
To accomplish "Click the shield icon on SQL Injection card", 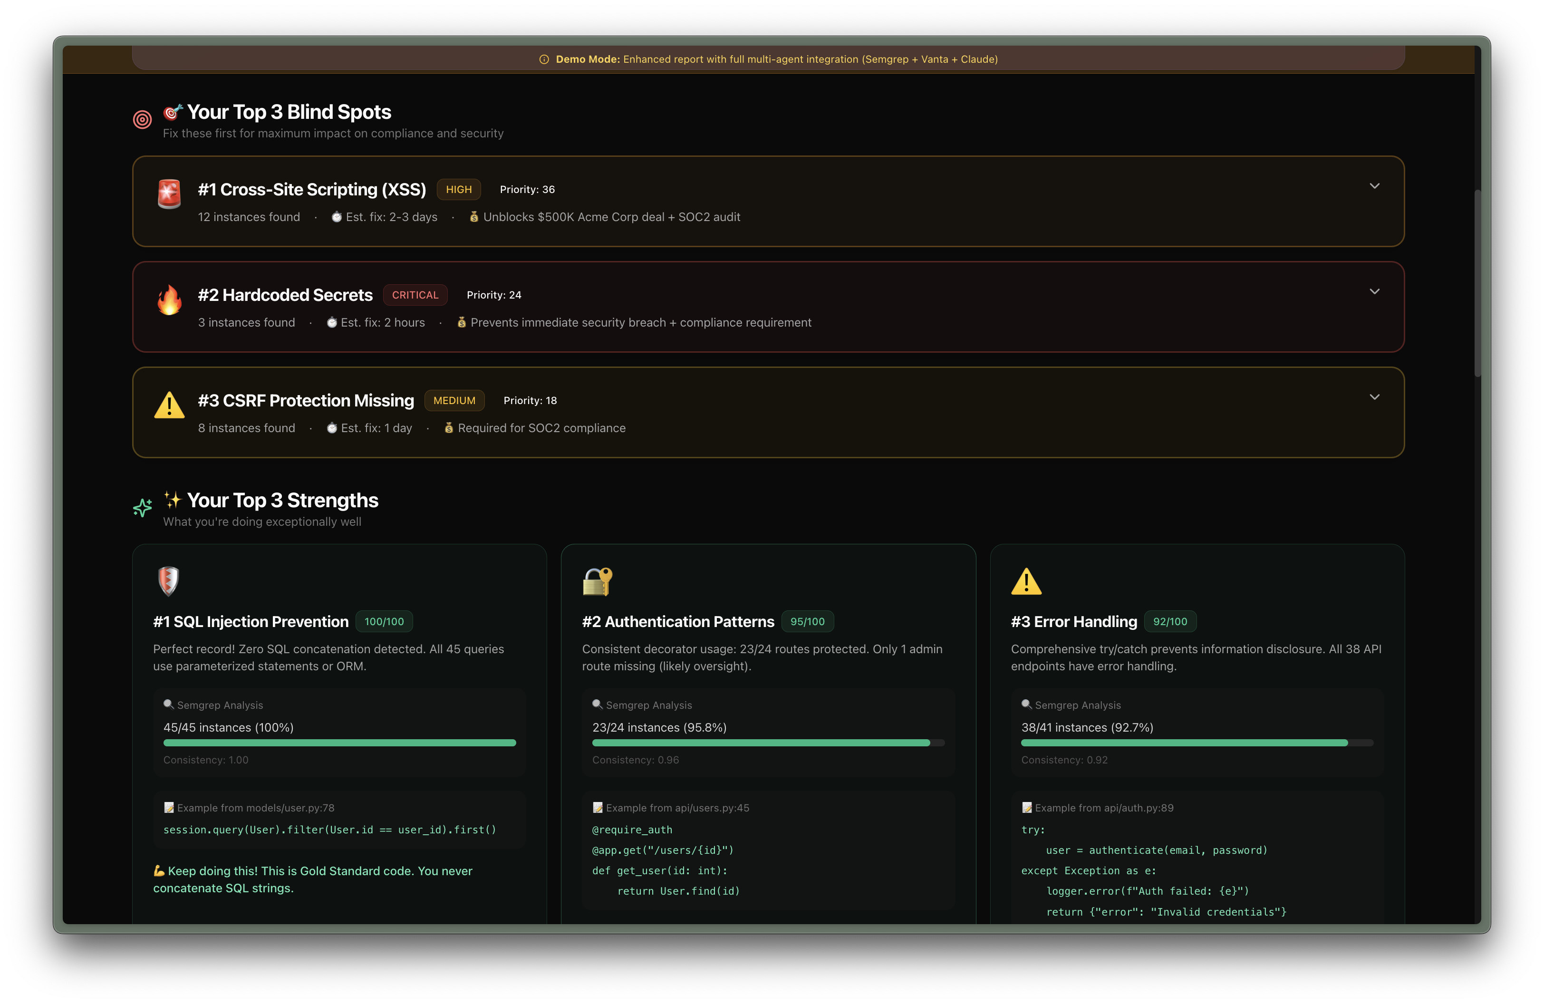I will [168, 581].
